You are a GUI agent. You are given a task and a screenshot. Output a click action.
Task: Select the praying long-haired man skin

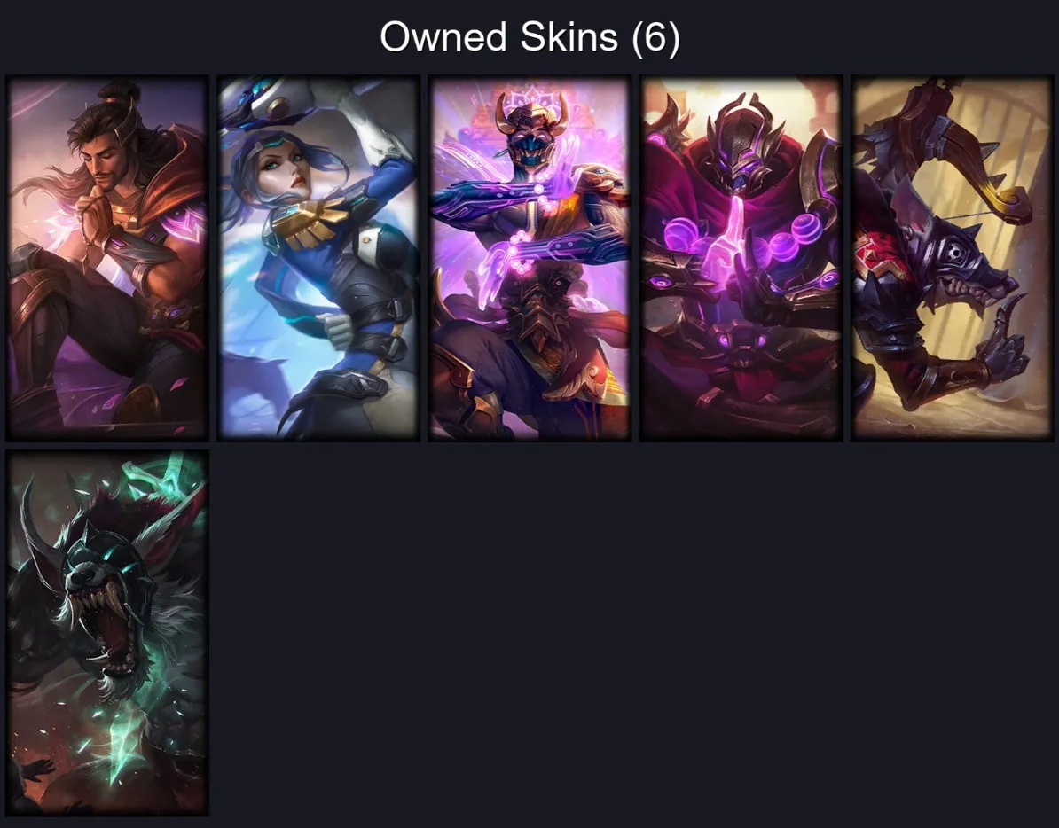click(107, 259)
